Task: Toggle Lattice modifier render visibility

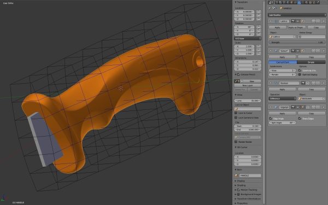Action: [293, 21]
